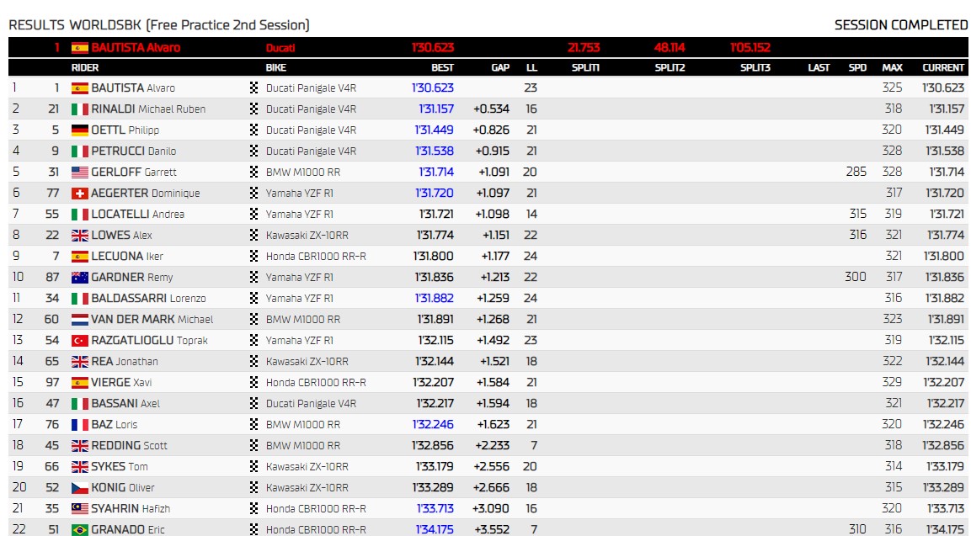The image size is (971, 536).
Task: Click the checkered flag icon in RINALDI's row
Action: pyautogui.click(x=254, y=109)
